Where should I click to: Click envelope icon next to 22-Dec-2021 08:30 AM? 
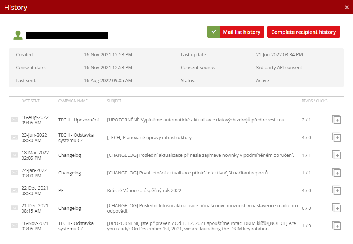pyautogui.click(x=14, y=190)
